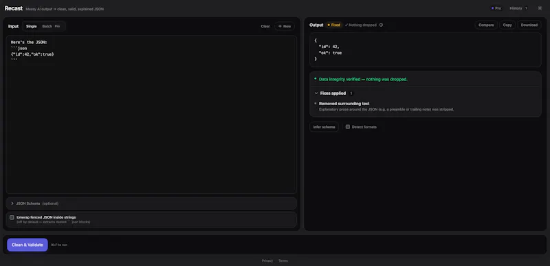Click the ⌘⏎ to run hint

59,245
